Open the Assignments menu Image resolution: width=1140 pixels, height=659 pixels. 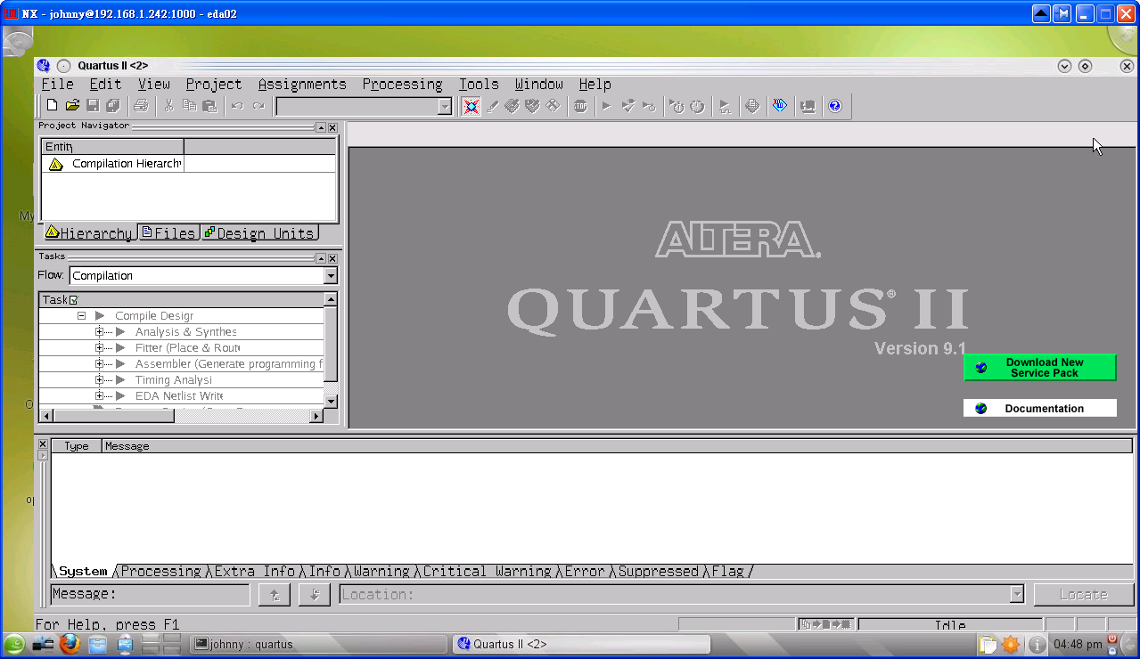click(302, 84)
